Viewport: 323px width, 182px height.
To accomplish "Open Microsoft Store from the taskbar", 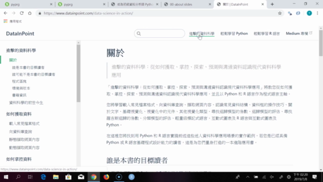I will [69, 177].
